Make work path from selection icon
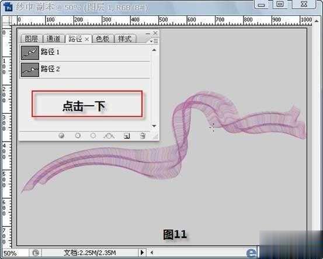323x259 pixels. [x=109, y=135]
